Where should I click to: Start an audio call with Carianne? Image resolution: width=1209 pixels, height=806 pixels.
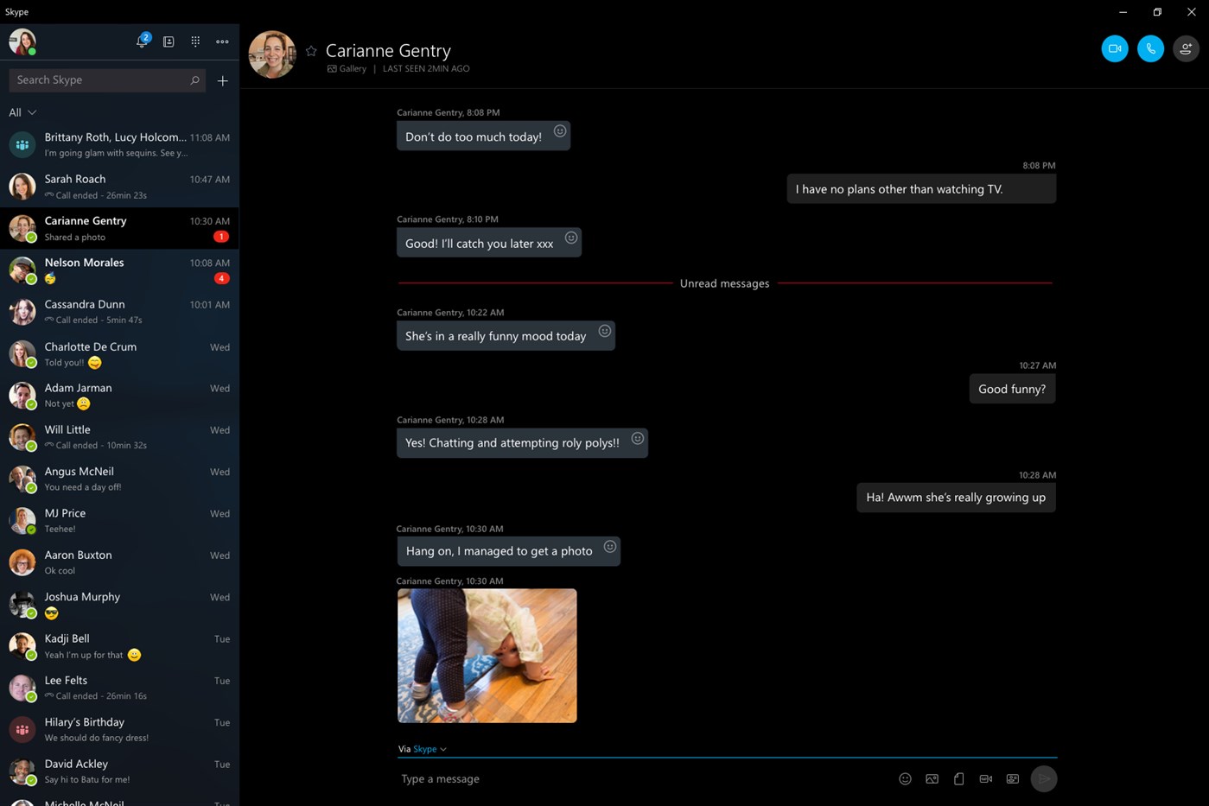[1150, 48]
